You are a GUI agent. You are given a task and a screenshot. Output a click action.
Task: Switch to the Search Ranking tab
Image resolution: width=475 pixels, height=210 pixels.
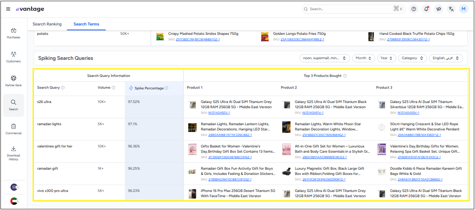point(47,24)
